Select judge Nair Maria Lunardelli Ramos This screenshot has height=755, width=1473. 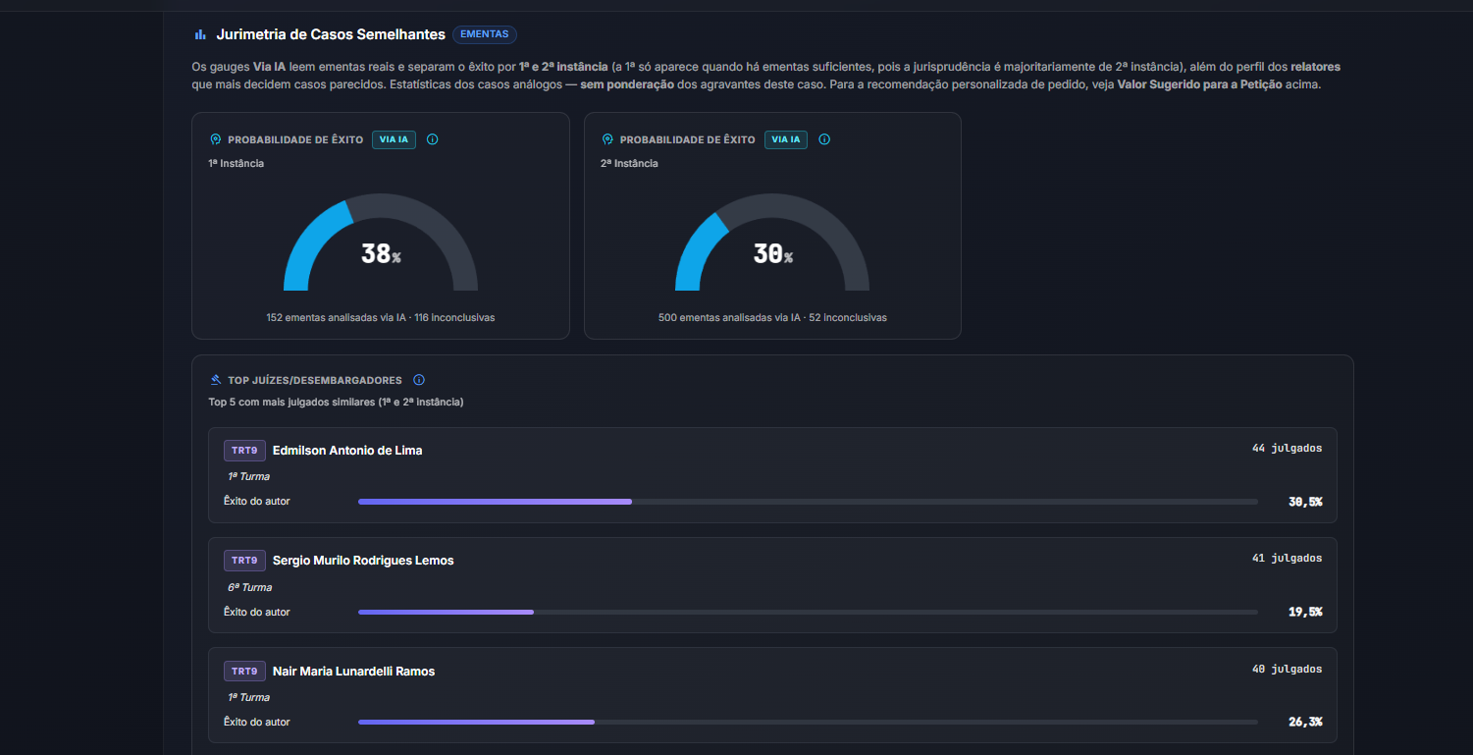click(x=353, y=672)
